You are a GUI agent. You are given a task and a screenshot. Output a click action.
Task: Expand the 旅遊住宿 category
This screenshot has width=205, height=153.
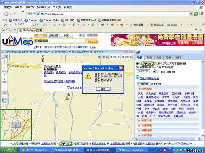(x=139, y=120)
